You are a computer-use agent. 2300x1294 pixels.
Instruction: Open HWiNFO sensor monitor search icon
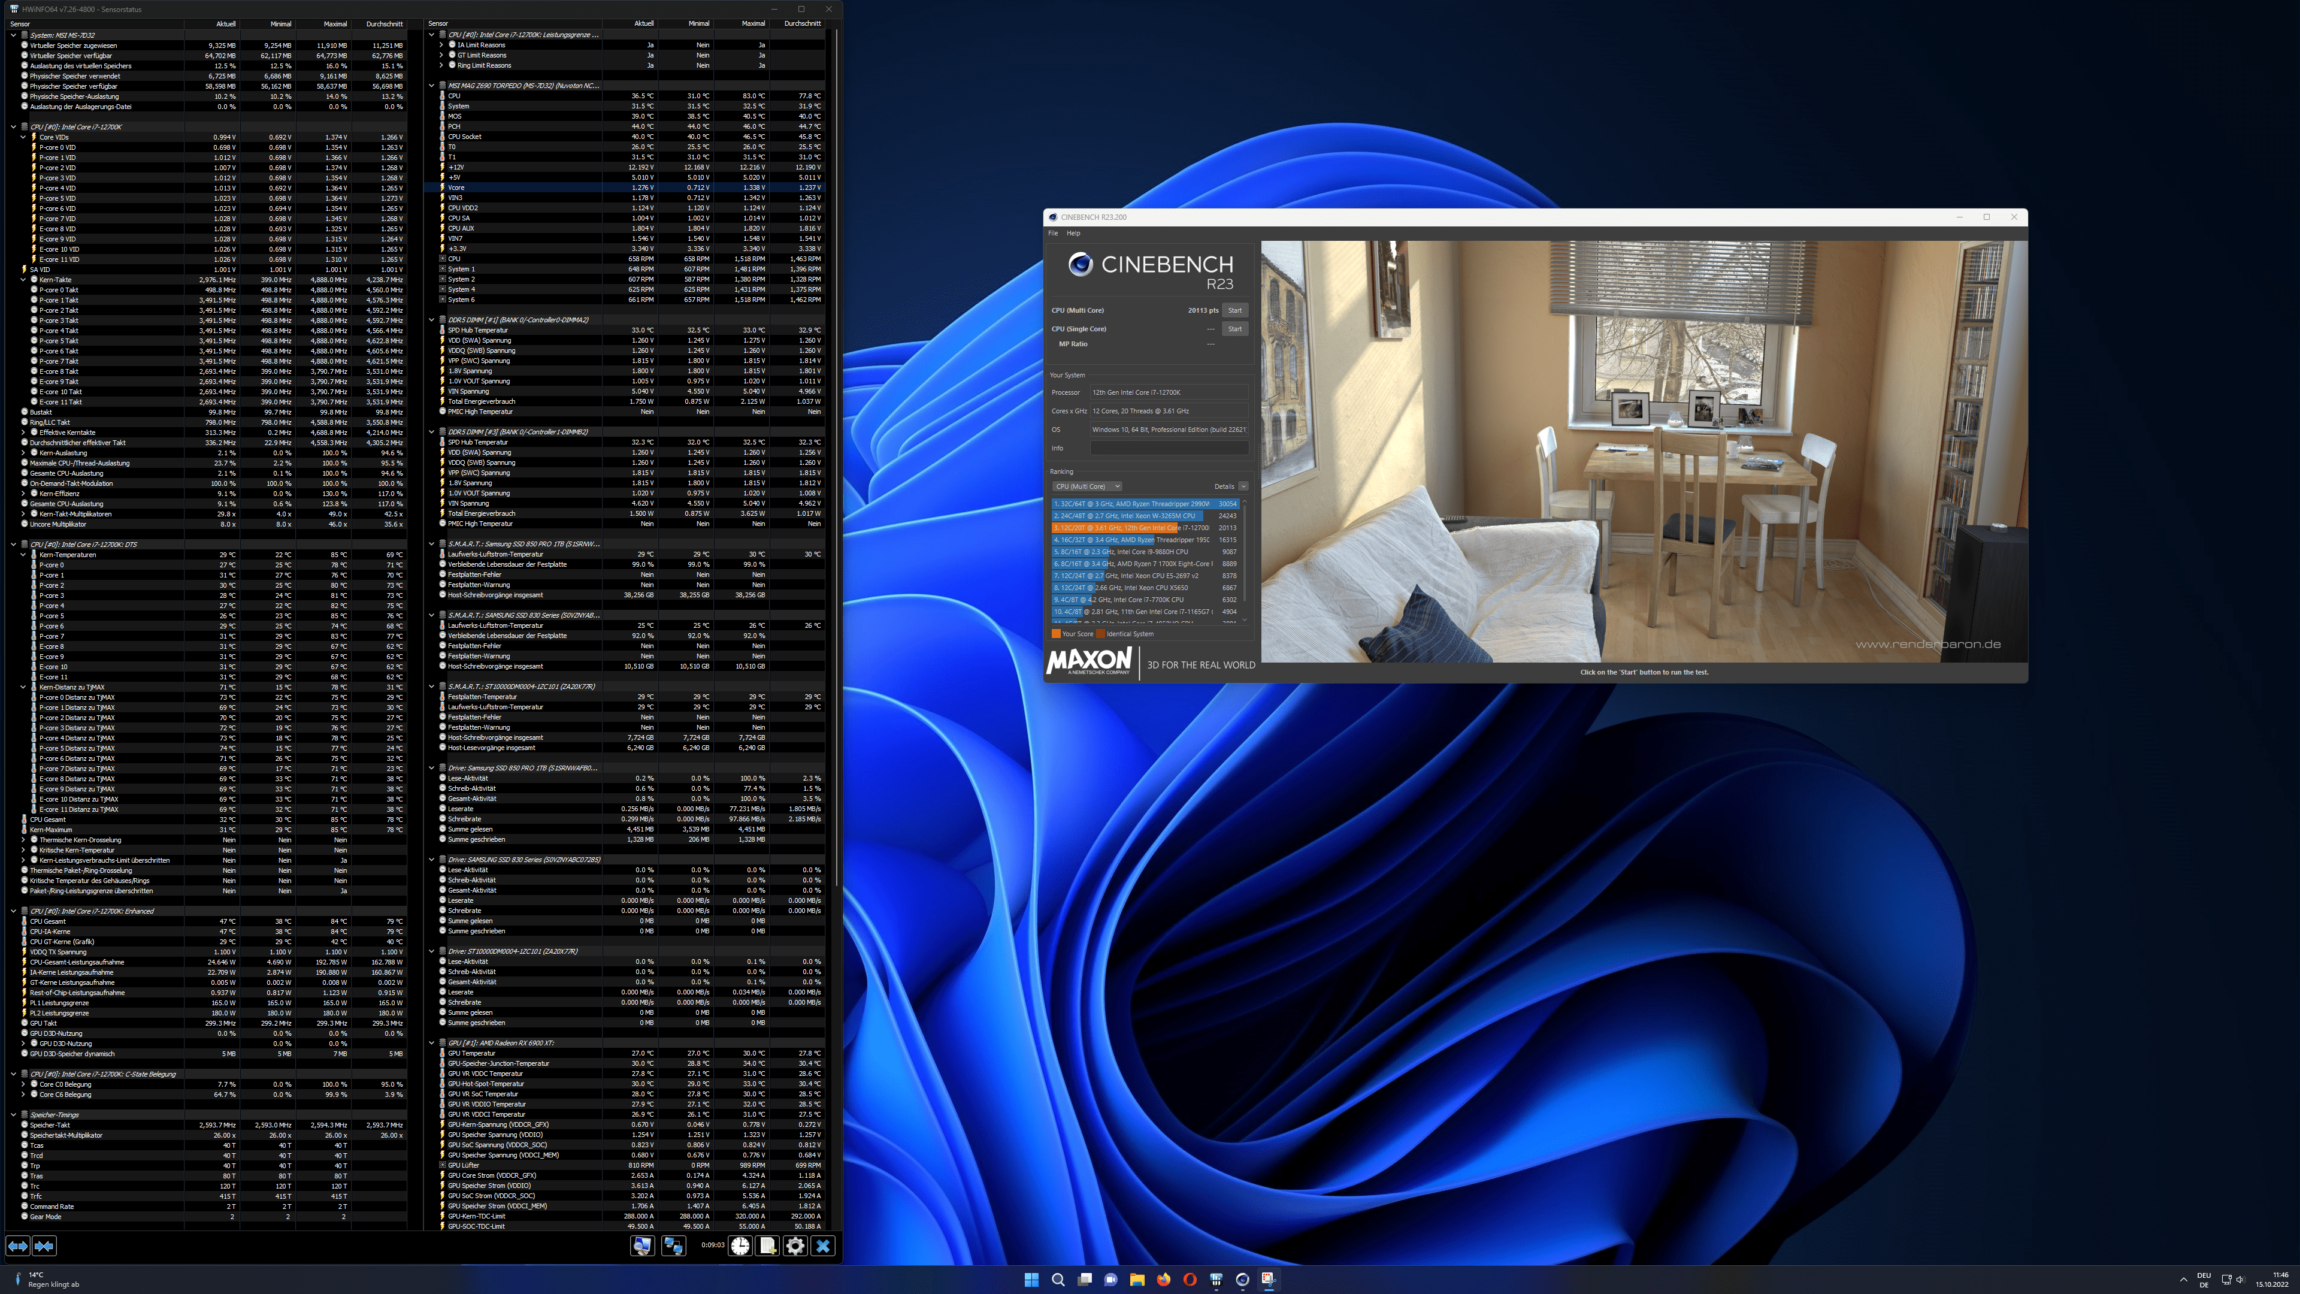click(642, 1245)
